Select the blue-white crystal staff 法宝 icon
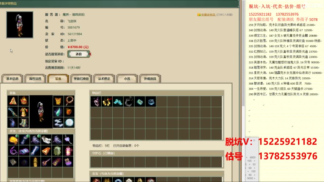 click(x=35, y=151)
